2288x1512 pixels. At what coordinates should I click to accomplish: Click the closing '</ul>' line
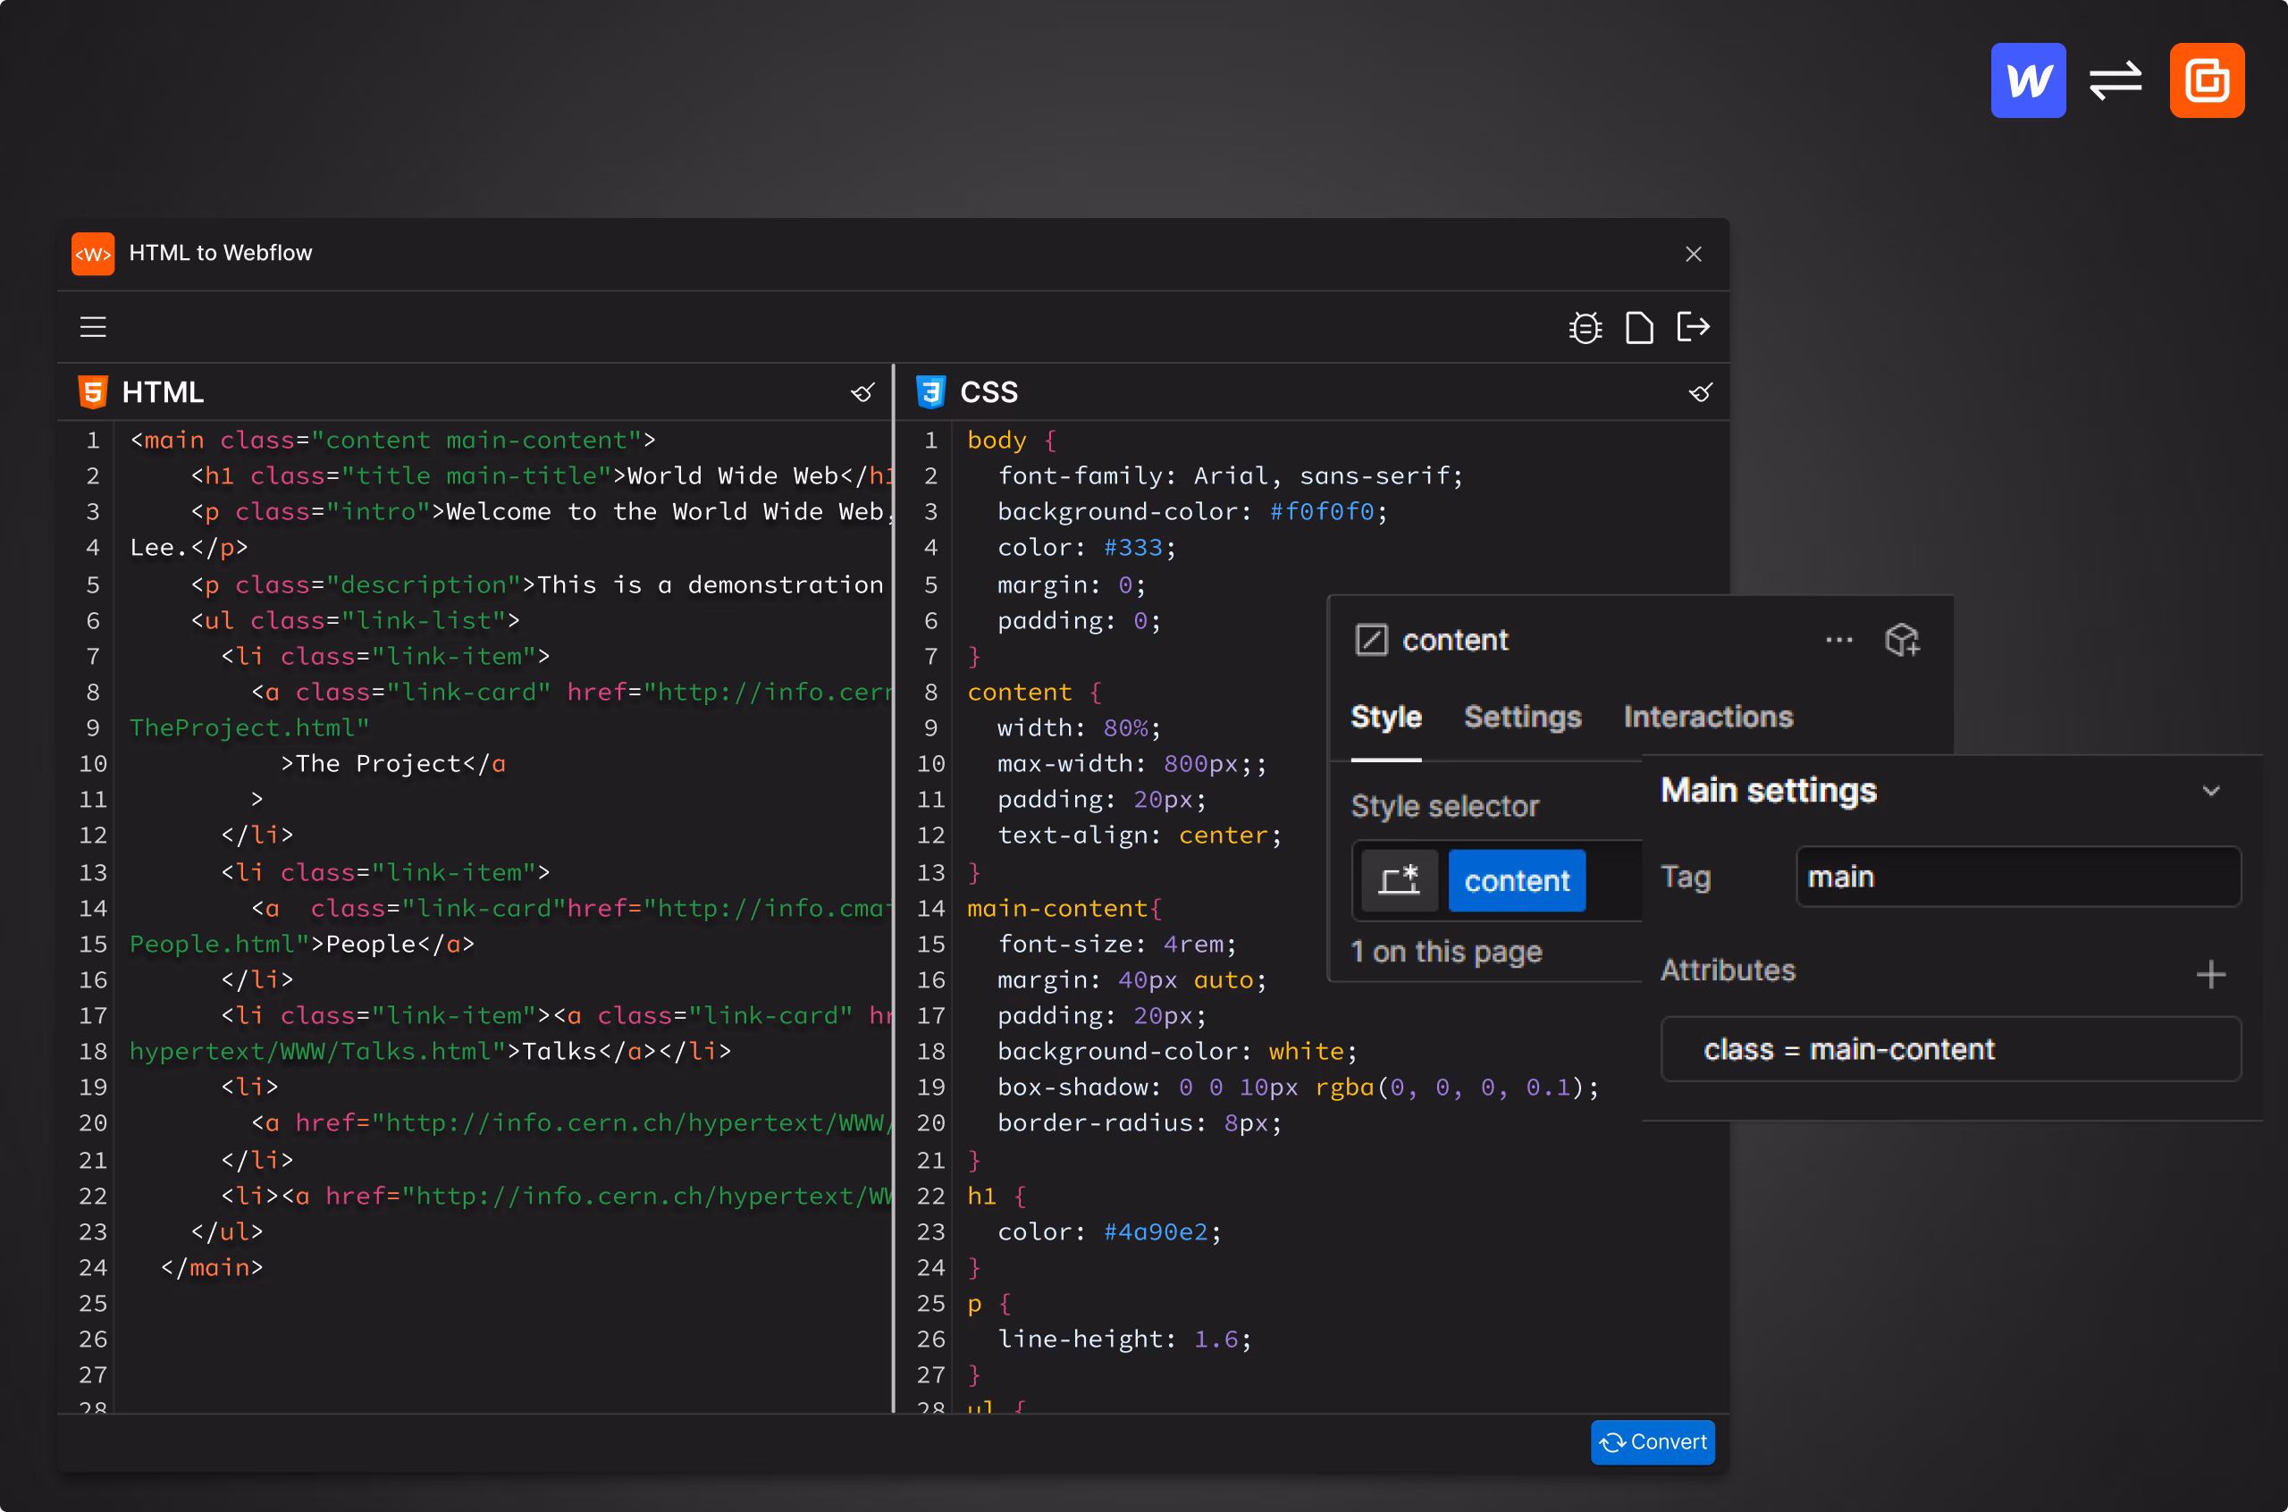point(227,1231)
